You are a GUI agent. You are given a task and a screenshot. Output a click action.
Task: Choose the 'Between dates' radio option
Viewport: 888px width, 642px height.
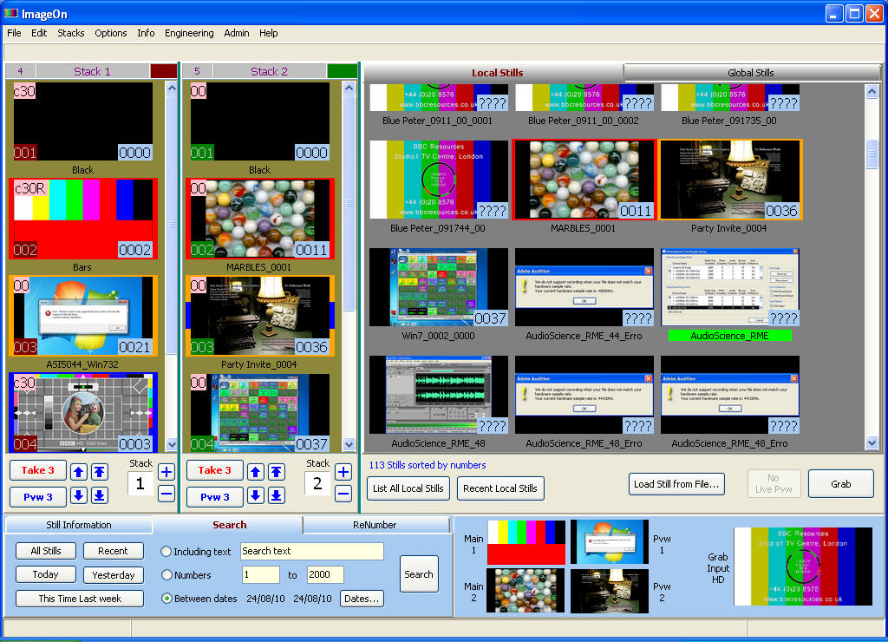166,599
